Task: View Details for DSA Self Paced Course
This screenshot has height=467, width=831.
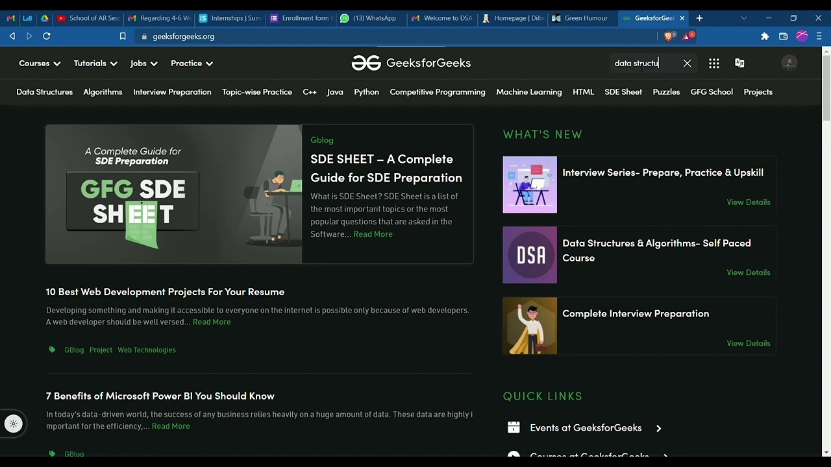Action: click(749, 272)
